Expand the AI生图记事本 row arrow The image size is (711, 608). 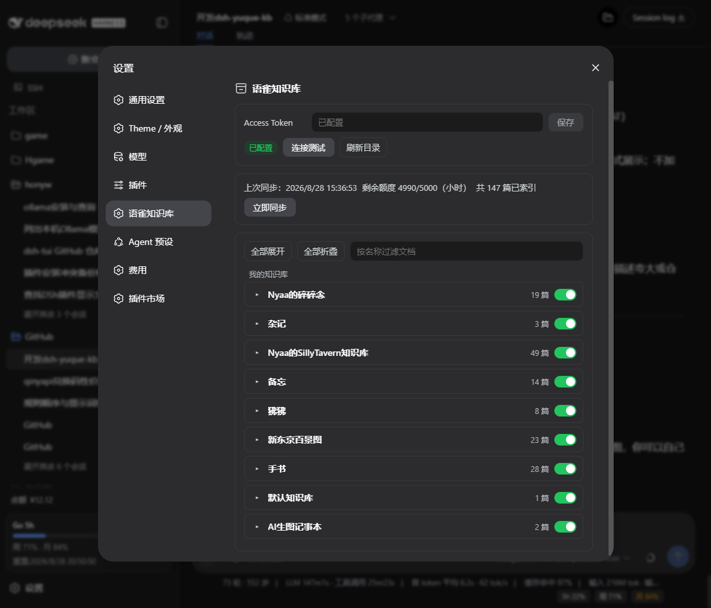257,527
